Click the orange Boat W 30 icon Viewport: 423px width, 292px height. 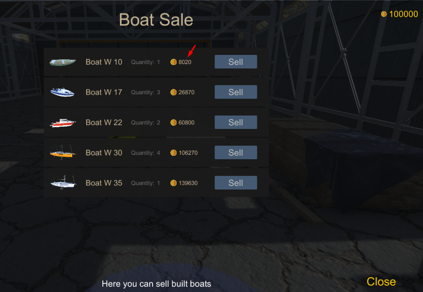pos(62,153)
